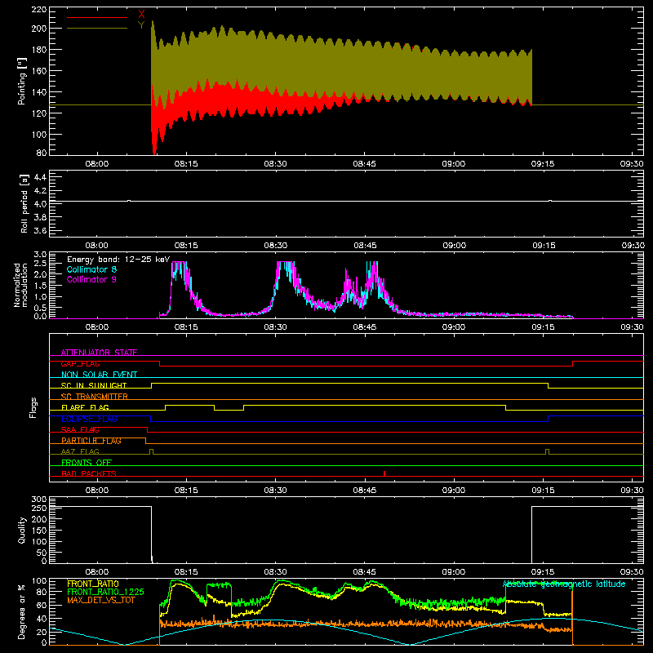Click the 08:15 time label under Pointing plot
Image resolution: width=653 pixels, height=653 pixels.
(x=186, y=164)
